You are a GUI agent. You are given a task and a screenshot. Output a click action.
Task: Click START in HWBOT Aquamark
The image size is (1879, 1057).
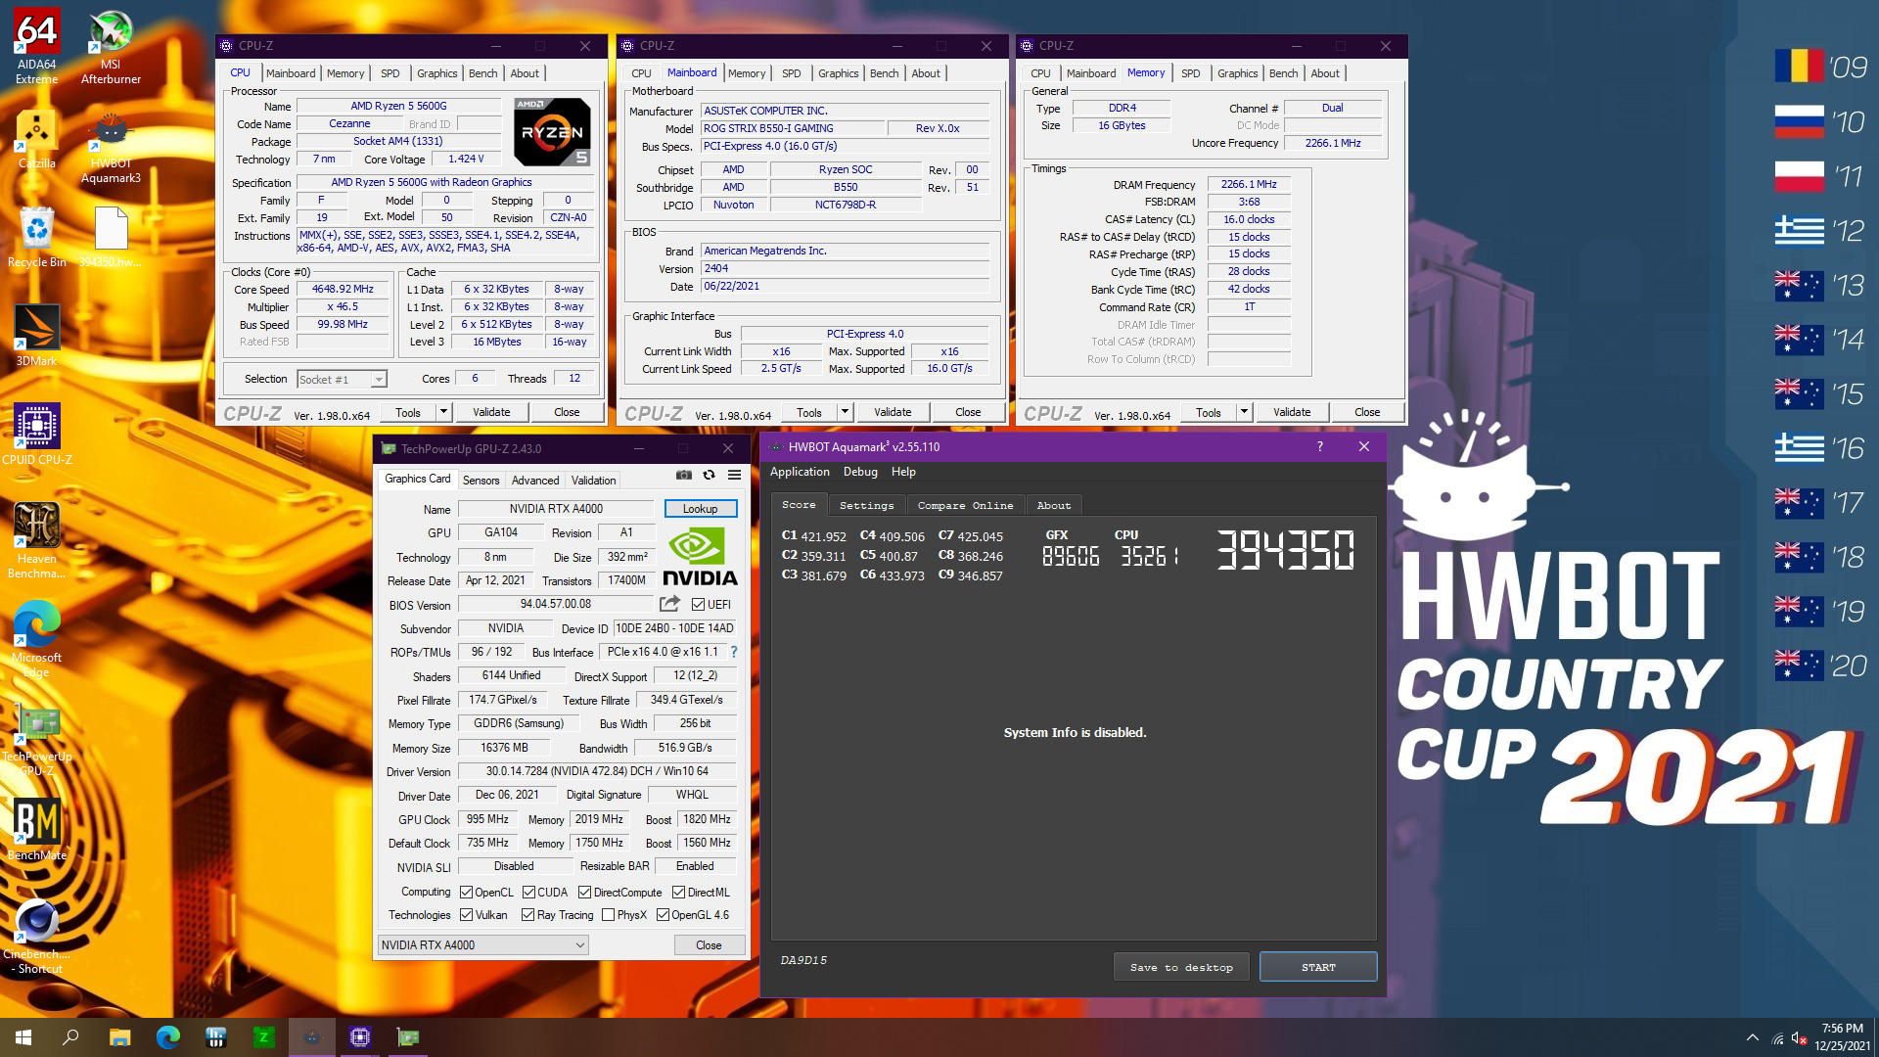click(x=1318, y=967)
